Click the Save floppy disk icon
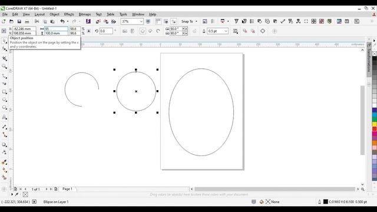The height and width of the screenshot is (212, 377). (19, 21)
